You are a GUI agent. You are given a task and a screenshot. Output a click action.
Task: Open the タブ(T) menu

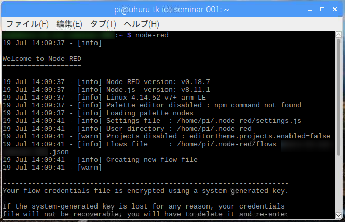103,24
